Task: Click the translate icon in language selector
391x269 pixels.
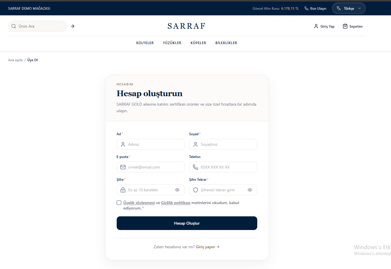Action: [339, 8]
